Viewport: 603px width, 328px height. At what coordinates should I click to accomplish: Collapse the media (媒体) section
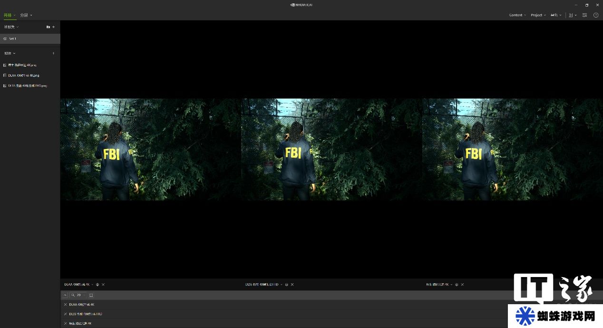pyautogui.click(x=10, y=53)
